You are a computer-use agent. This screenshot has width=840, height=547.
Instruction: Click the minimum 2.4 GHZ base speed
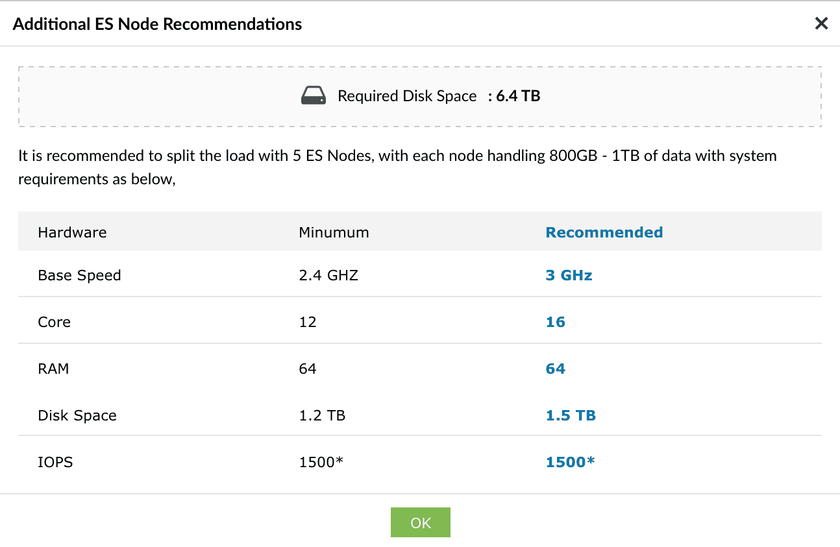[328, 275]
